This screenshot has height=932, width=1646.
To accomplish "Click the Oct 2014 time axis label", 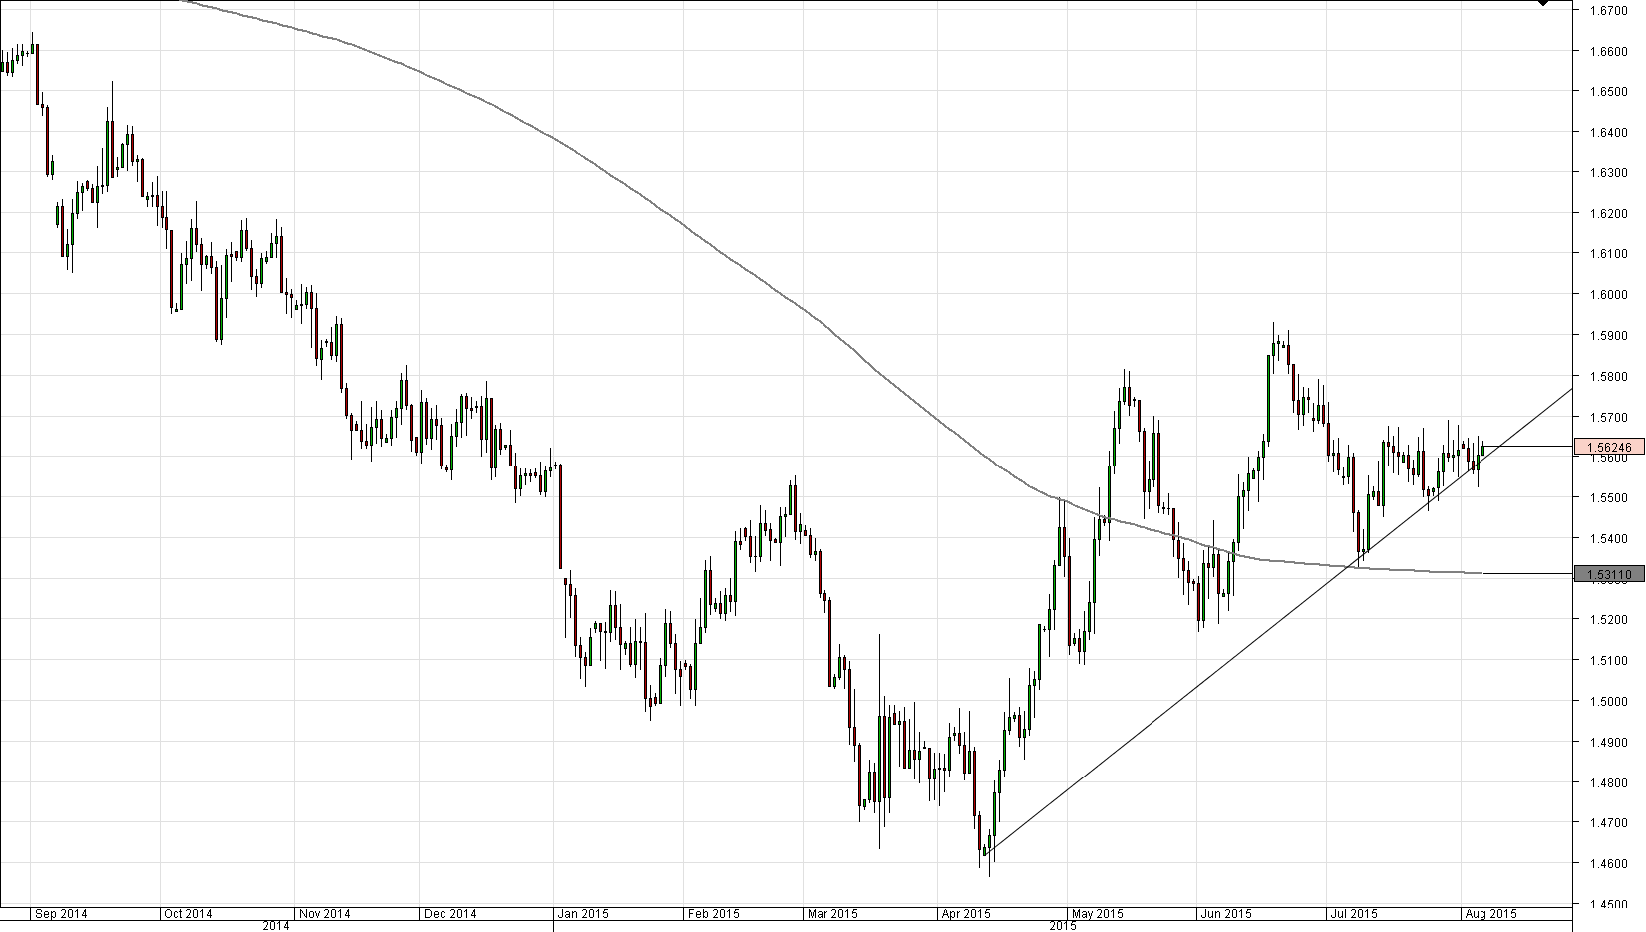I will click(x=188, y=913).
